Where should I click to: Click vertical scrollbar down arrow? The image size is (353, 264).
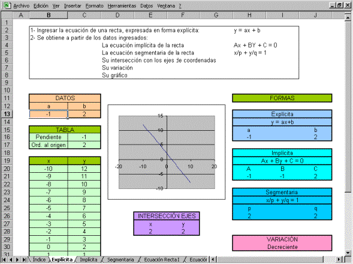(348, 253)
